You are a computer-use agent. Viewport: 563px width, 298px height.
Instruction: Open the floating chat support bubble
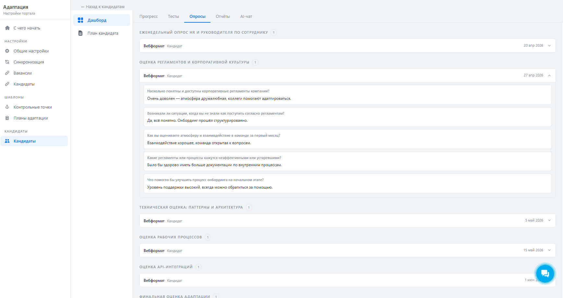545,274
